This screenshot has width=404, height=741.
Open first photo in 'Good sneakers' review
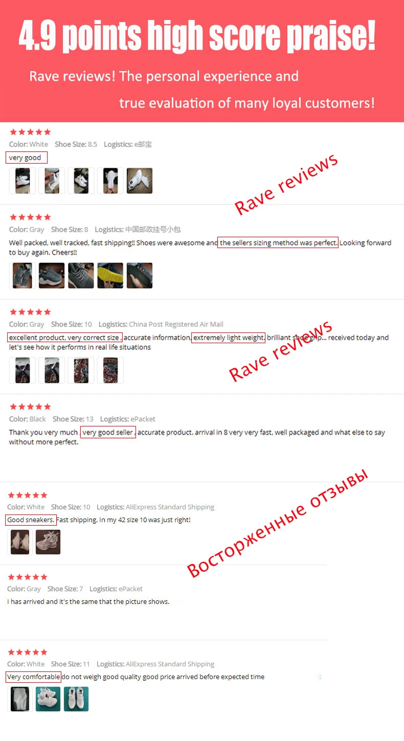(x=20, y=542)
